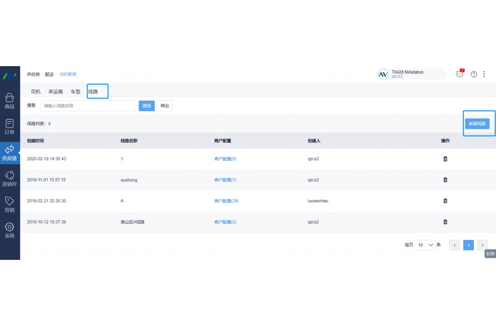Click the 导出 (Export) button
The height and width of the screenshot is (326, 496).
pyautogui.click(x=164, y=106)
